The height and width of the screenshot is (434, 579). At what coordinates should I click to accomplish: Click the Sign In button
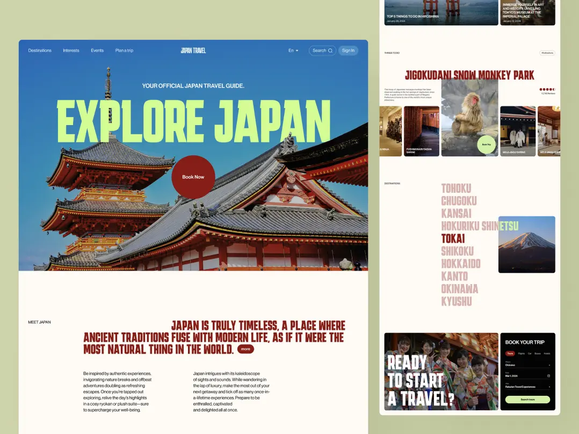[x=348, y=50]
